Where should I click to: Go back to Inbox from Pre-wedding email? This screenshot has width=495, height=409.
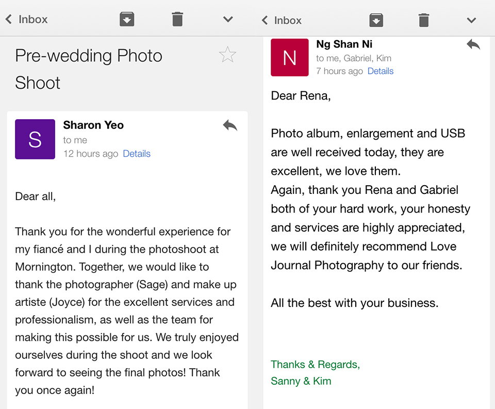[27, 20]
